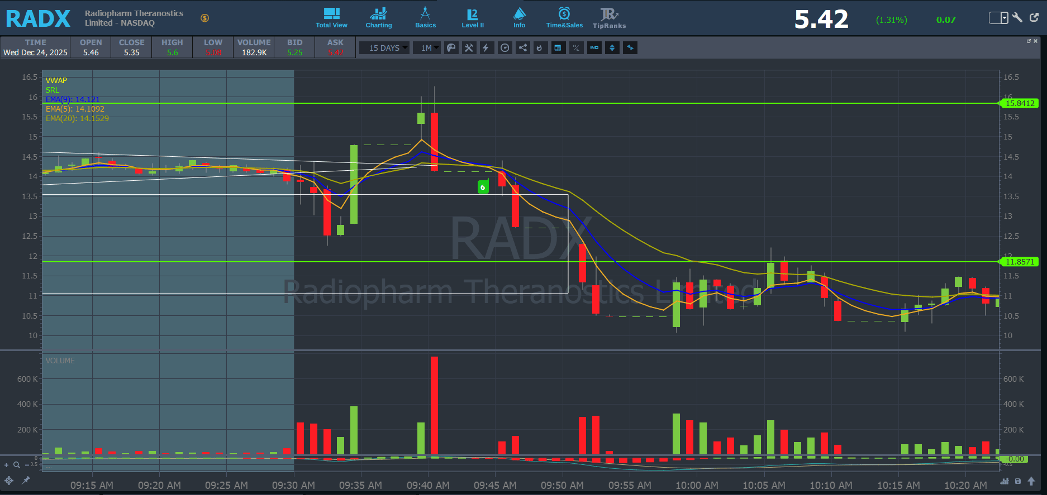This screenshot has width=1047, height=495.
Task: Open the Time&Sales view
Action: [x=564, y=18]
